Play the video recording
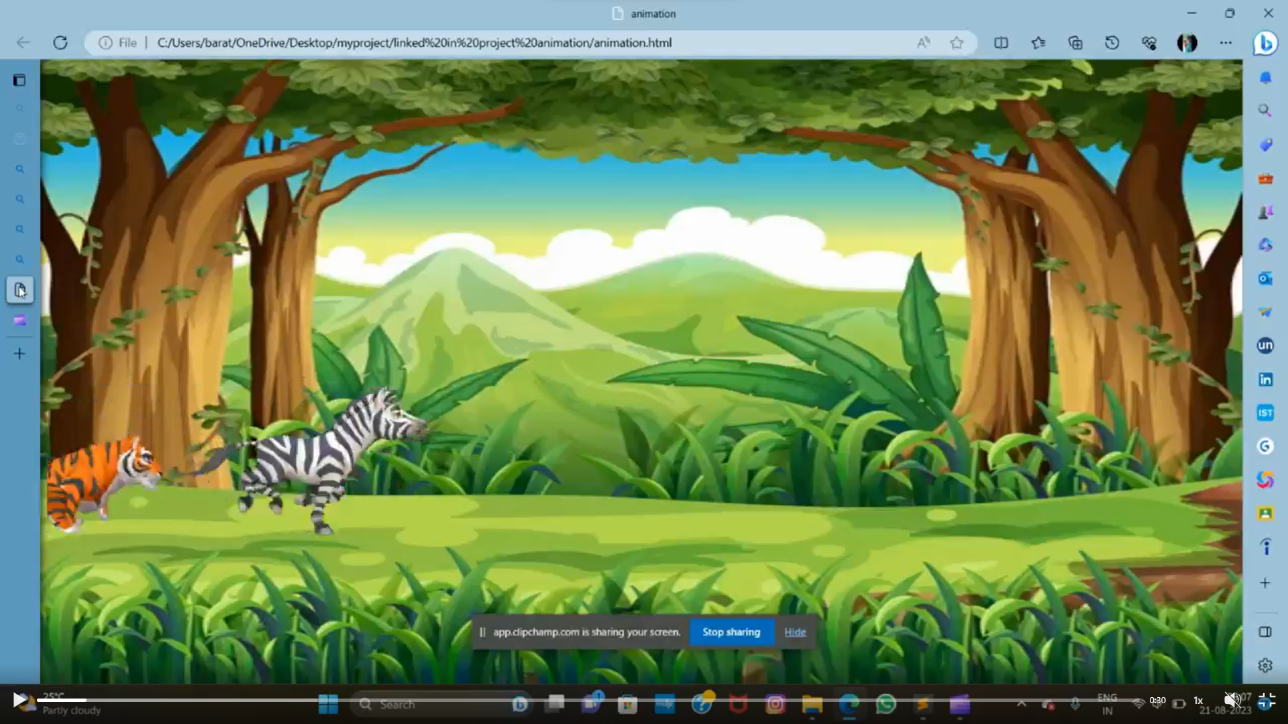1288x724 pixels. coord(19,701)
